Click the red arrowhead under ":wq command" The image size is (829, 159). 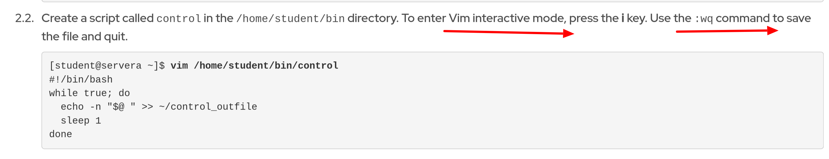coord(772,31)
